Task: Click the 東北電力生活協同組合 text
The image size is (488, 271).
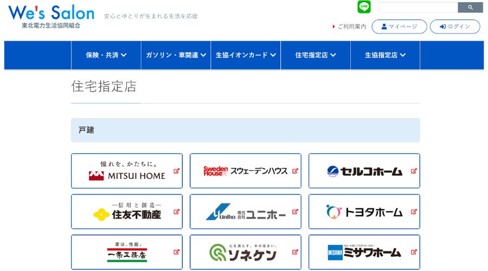Action: (x=51, y=25)
